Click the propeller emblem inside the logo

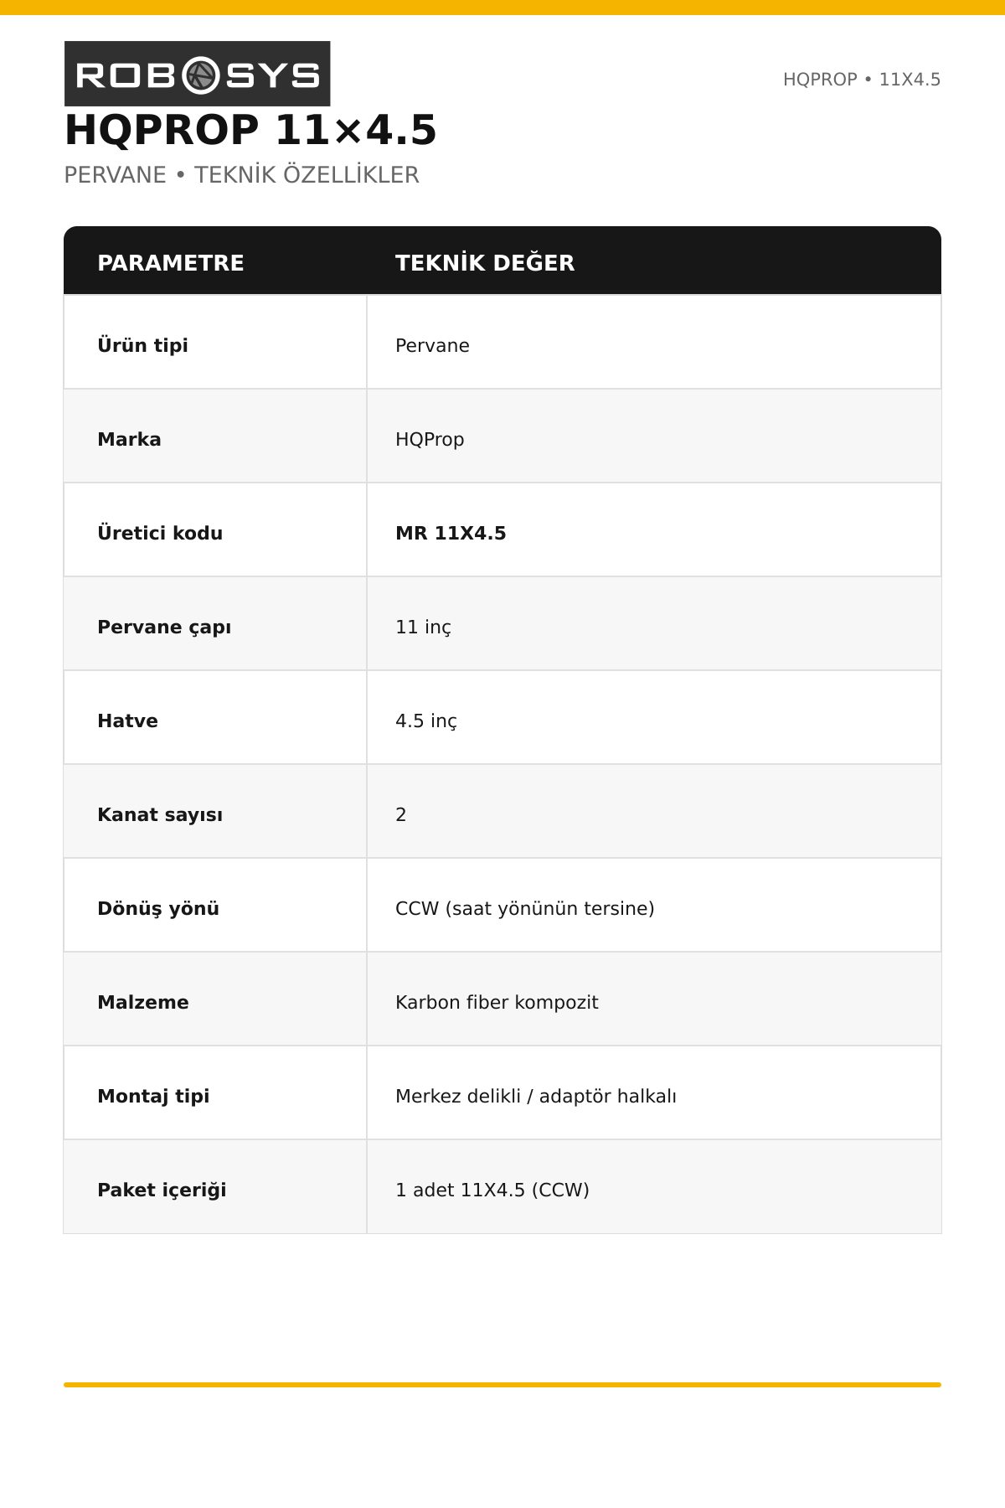pyautogui.click(x=200, y=75)
